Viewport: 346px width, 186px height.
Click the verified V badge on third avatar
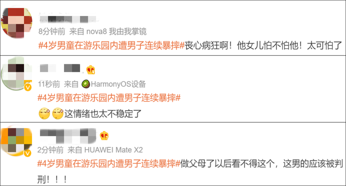28,153
